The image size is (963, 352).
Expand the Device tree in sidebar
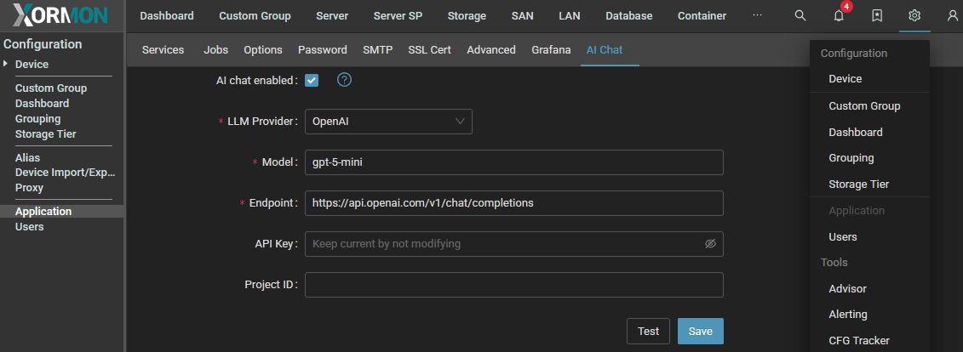[6, 65]
